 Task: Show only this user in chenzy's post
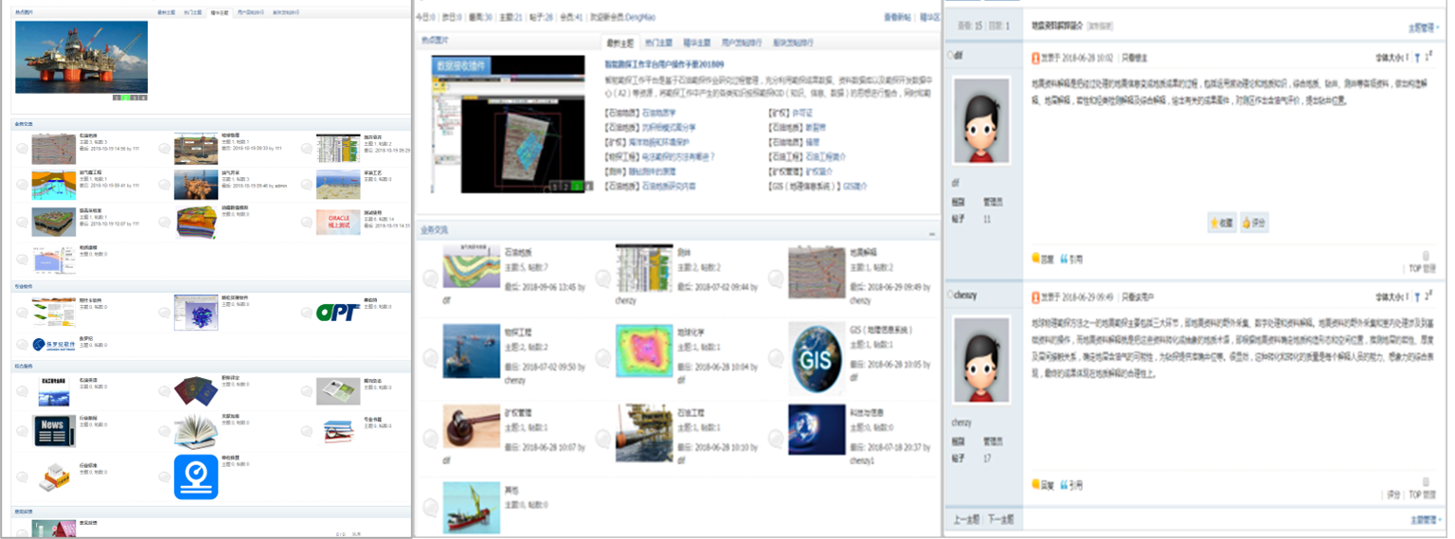click(1139, 296)
